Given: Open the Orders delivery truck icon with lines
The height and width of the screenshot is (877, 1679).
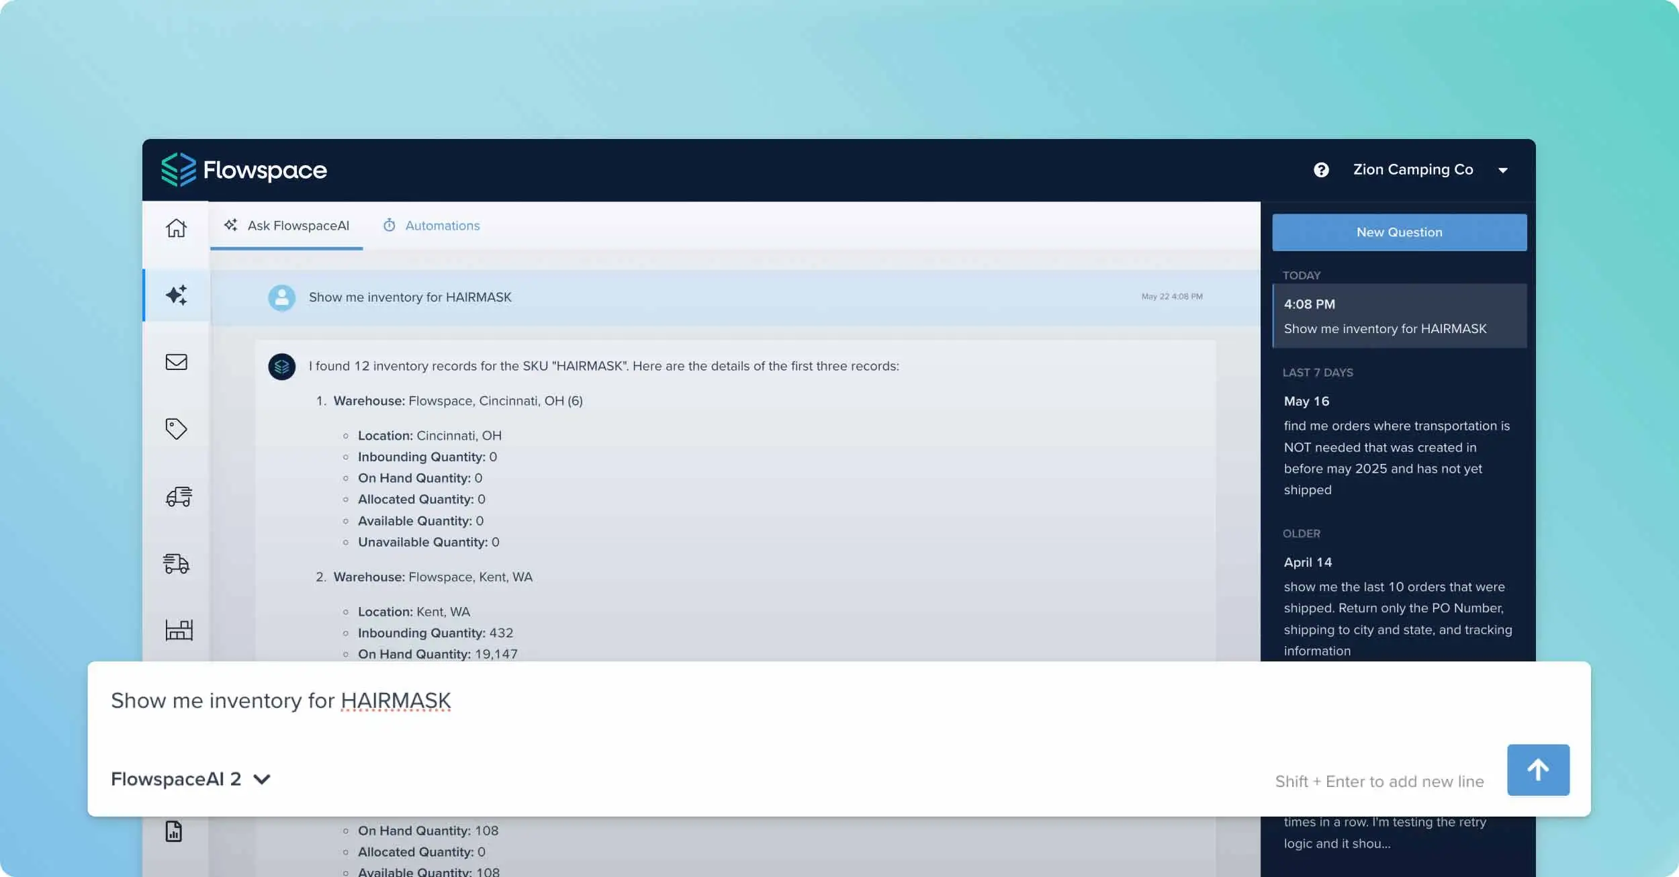Looking at the screenshot, I should point(179,496).
